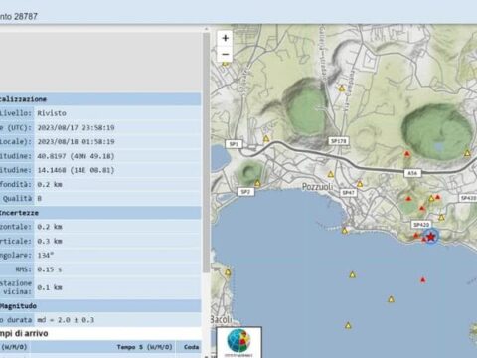Click the Coda column header
Image resolution: width=477 pixels, height=358 pixels.
tap(191, 347)
